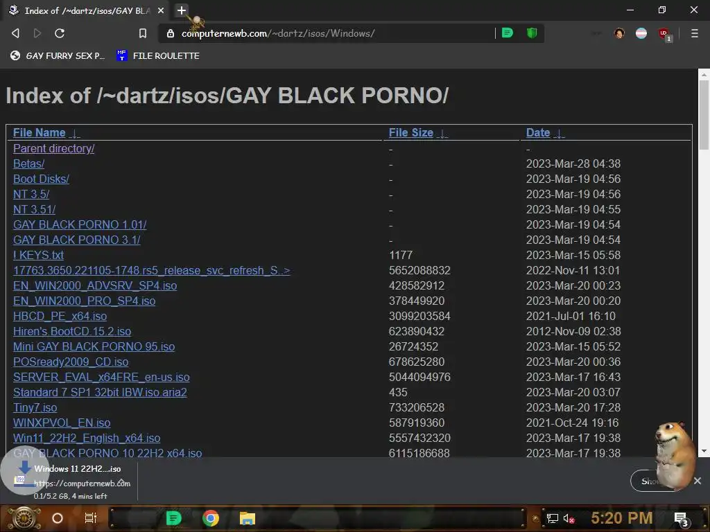Open the uBlock Origin extension icon
This screenshot has height=532, width=710.
[664, 33]
